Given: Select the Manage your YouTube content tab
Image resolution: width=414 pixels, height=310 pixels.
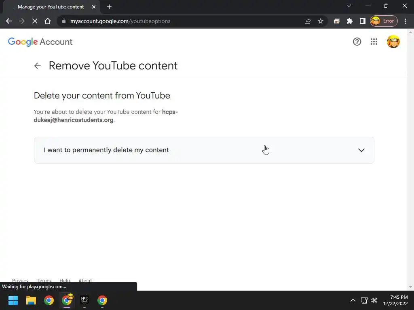Looking at the screenshot, I should click(x=51, y=7).
